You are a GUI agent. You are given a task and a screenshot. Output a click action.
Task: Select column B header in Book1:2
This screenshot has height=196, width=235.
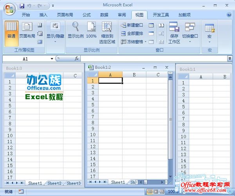pos(134,75)
